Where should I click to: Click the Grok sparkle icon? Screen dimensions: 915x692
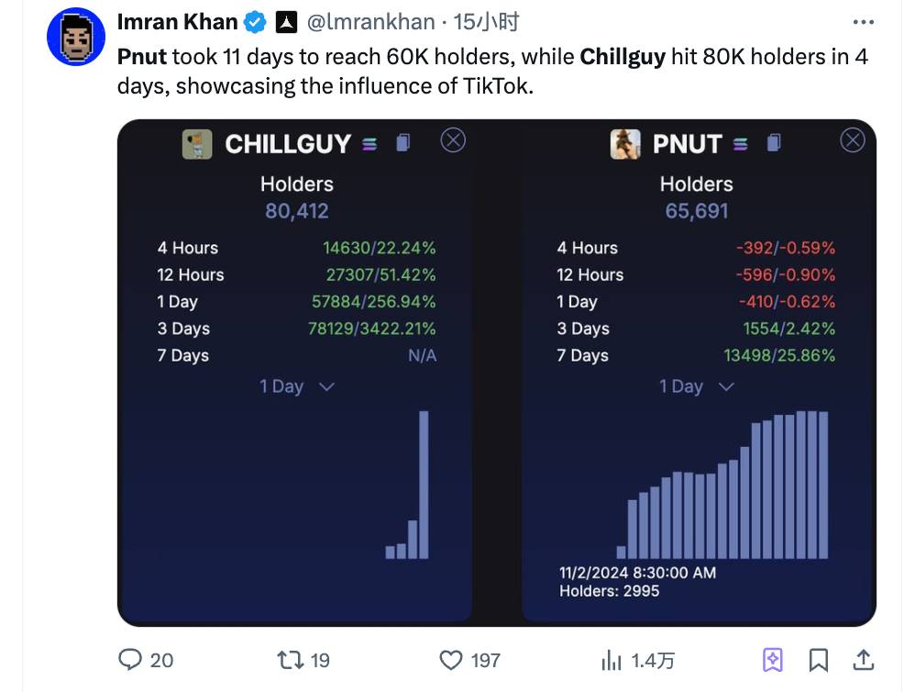pyautogui.click(x=773, y=659)
